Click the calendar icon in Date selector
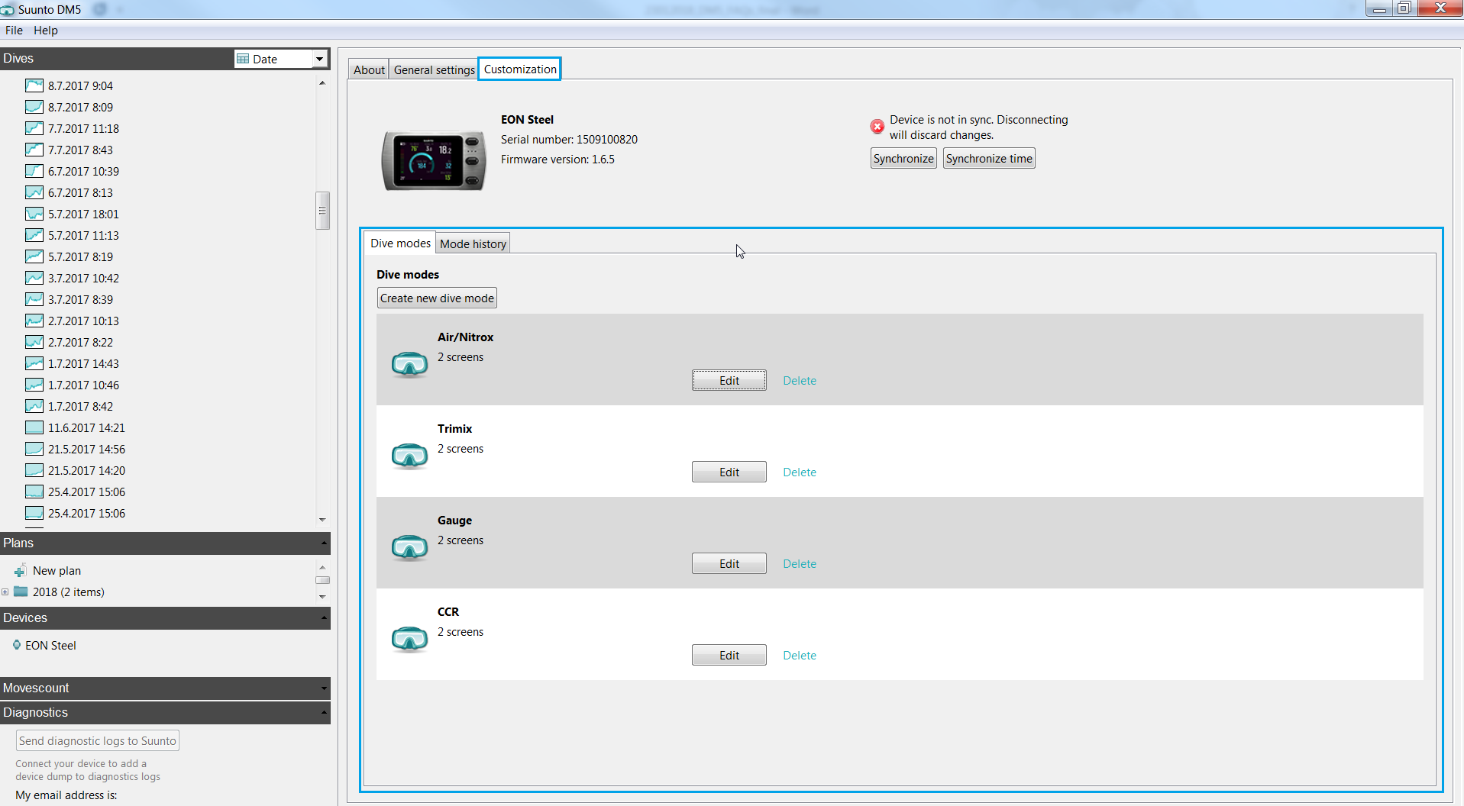Screen dimensions: 1464x806 pyautogui.click(x=243, y=59)
